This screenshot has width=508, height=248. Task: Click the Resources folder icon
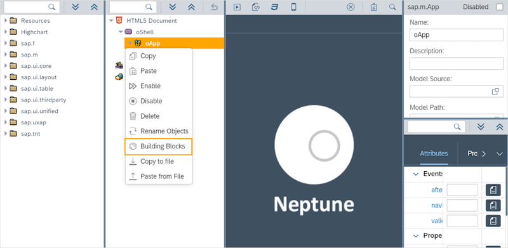click(13, 21)
